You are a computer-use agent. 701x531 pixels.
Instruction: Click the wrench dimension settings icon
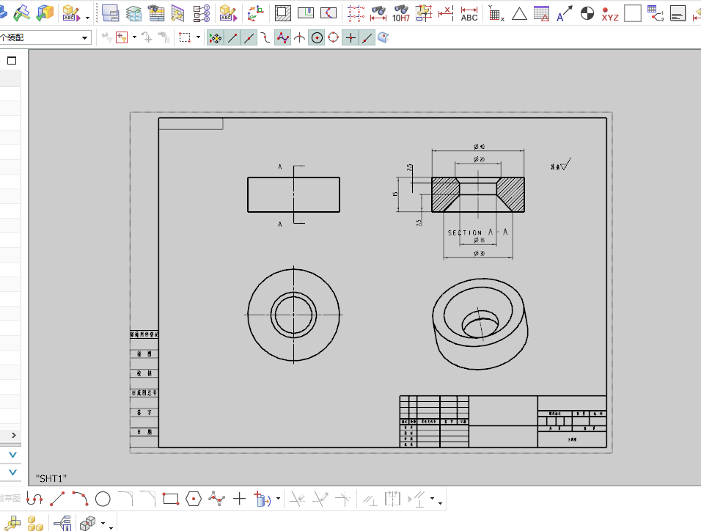click(x=424, y=13)
